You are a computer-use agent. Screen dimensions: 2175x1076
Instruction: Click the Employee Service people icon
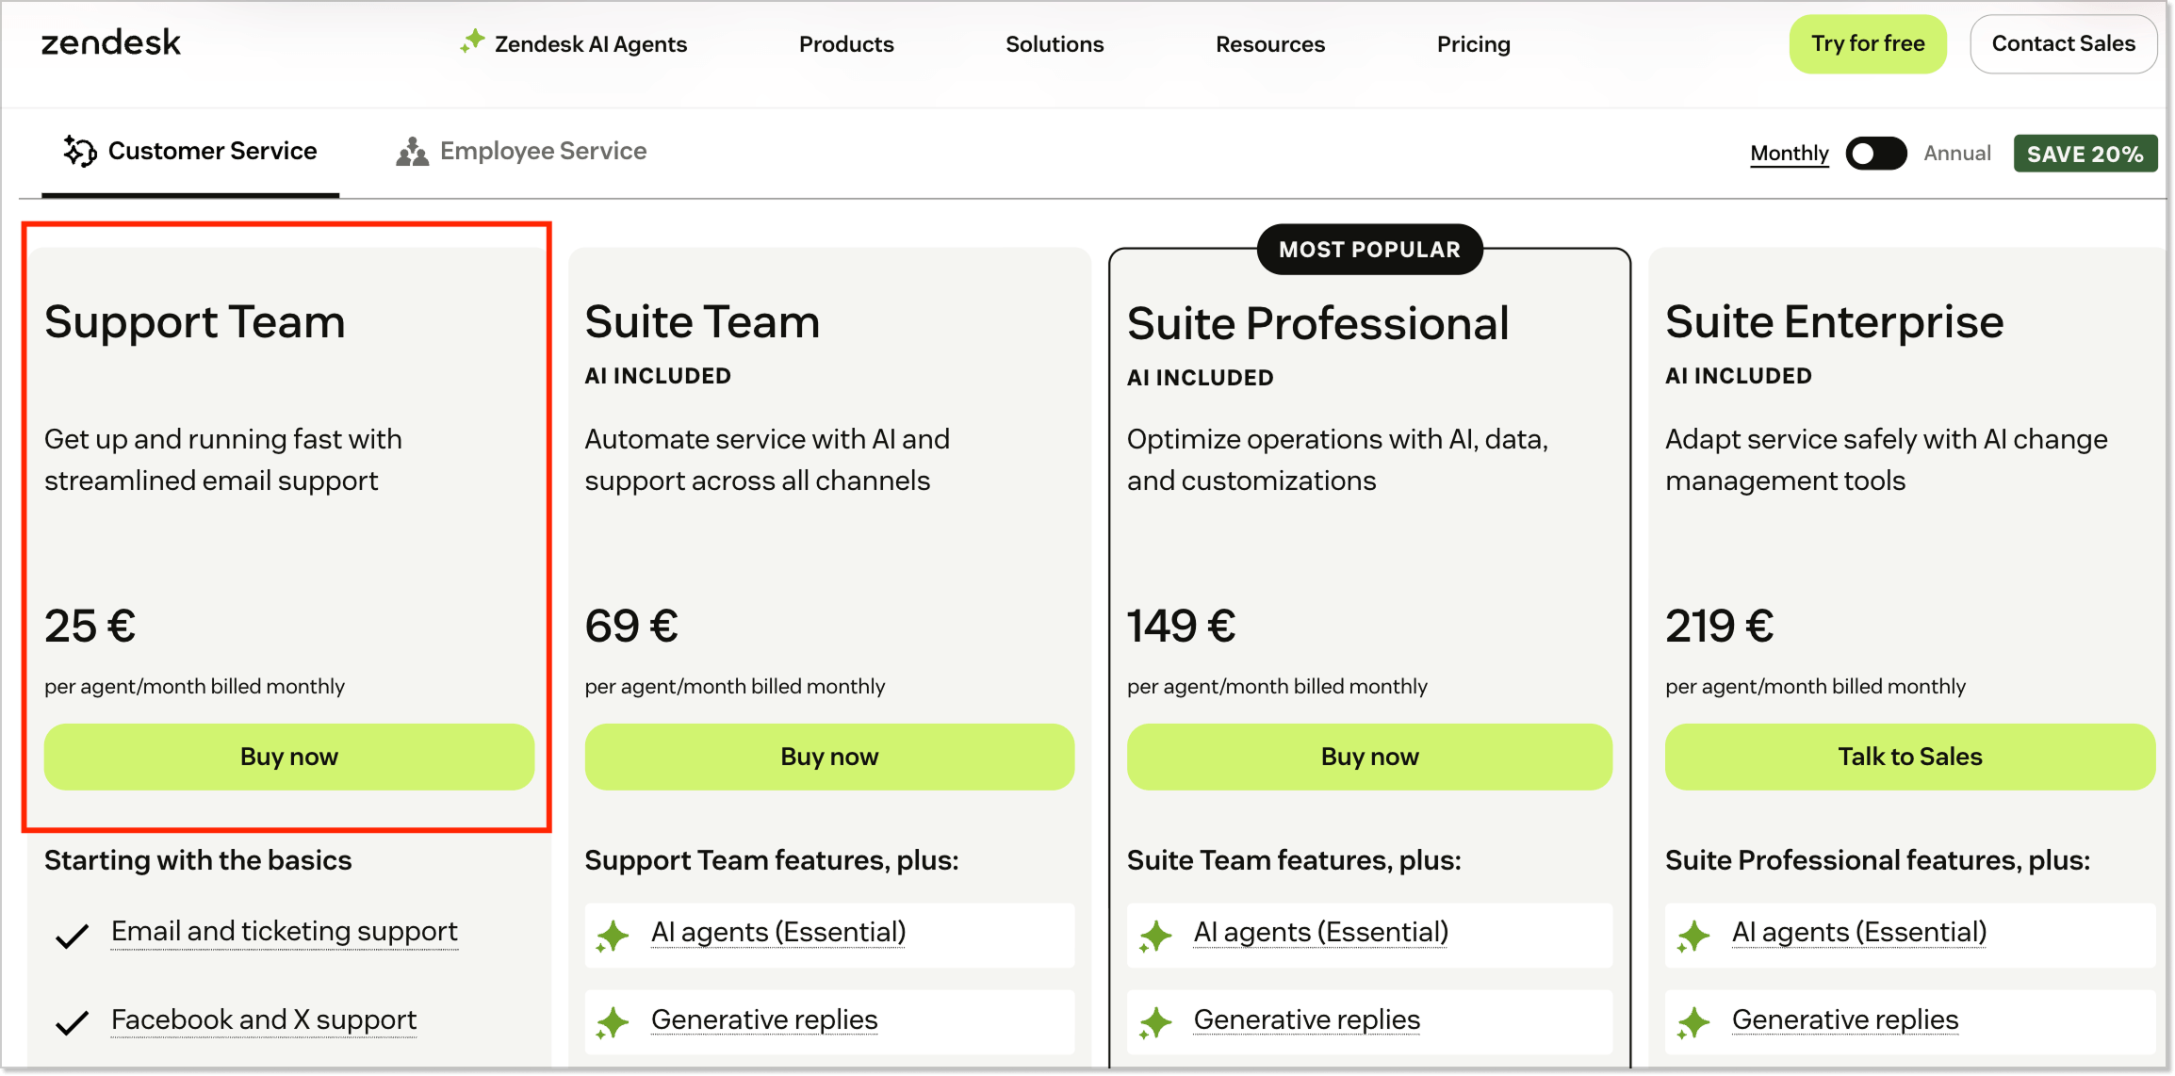pyautogui.click(x=412, y=150)
